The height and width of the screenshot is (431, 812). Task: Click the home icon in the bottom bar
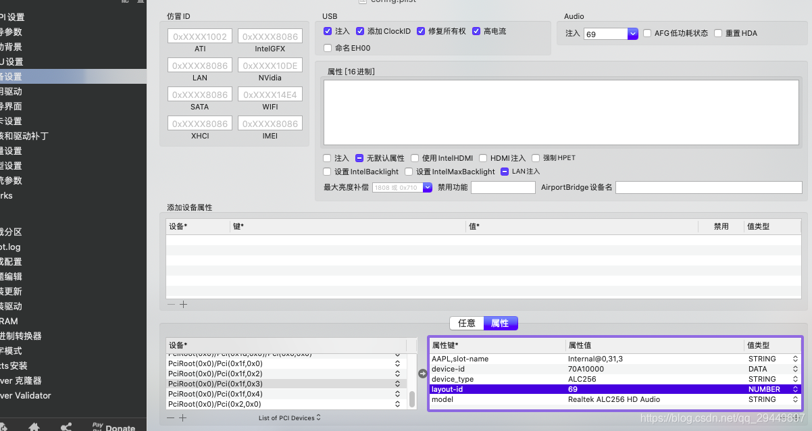click(x=34, y=428)
